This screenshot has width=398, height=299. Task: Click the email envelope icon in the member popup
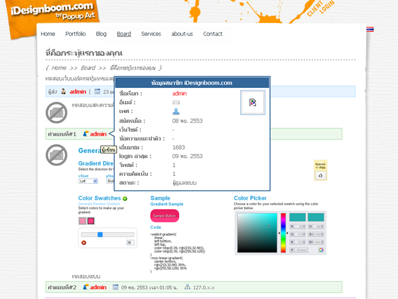[x=176, y=103]
